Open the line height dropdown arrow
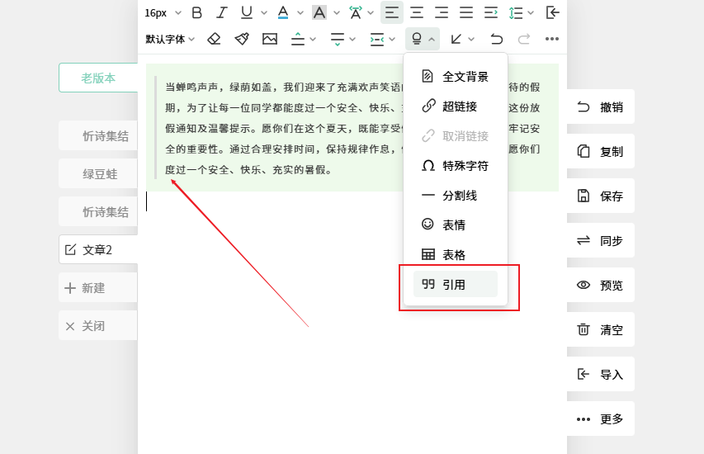This screenshot has width=704, height=454. [x=531, y=13]
